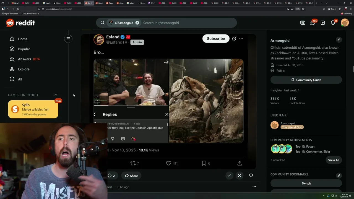Reload the page in the browser
354x199 pixels.
point(18,9)
